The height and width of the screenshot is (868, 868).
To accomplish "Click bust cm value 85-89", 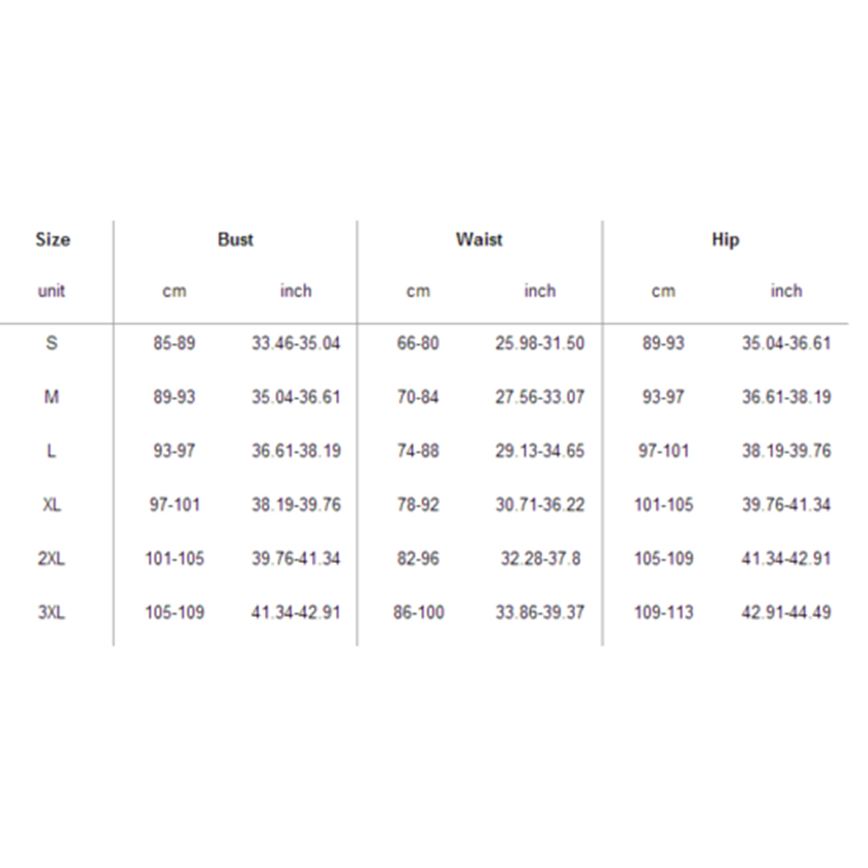I will point(174,343).
